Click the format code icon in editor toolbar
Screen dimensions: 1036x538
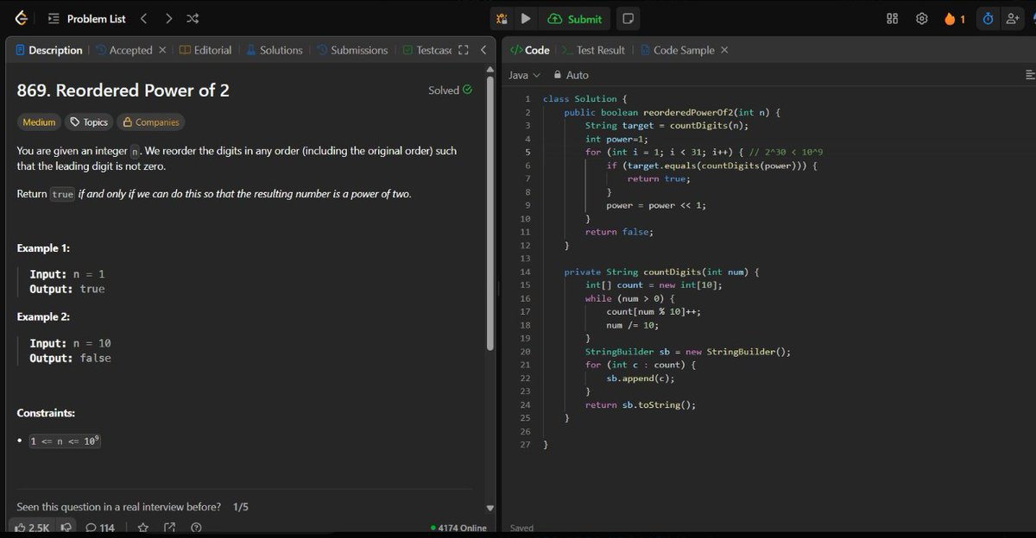[x=1028, y=75]
